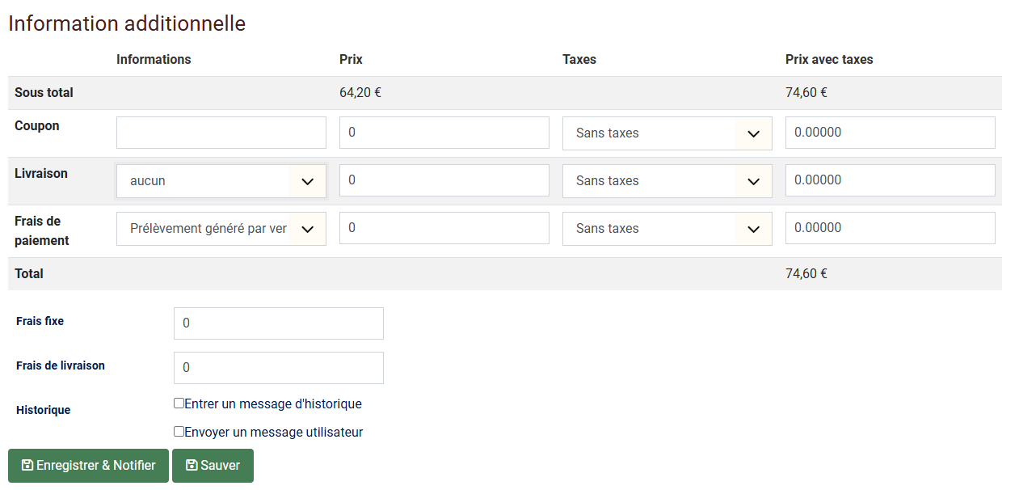Click the save icon on Enregistrer & Notifier
1019x490 pixels.
27,466
